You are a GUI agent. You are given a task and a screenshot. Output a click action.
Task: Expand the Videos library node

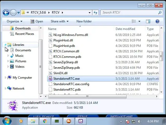point(8,67)
